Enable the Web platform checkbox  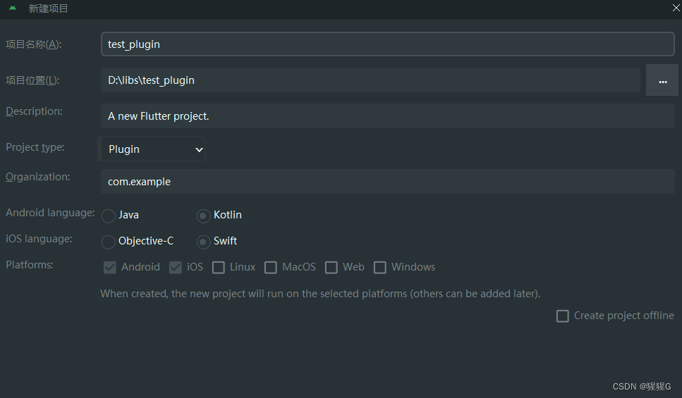point(331,268)
